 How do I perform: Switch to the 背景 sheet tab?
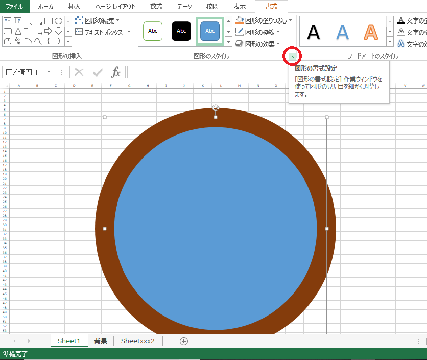[100, 341]
